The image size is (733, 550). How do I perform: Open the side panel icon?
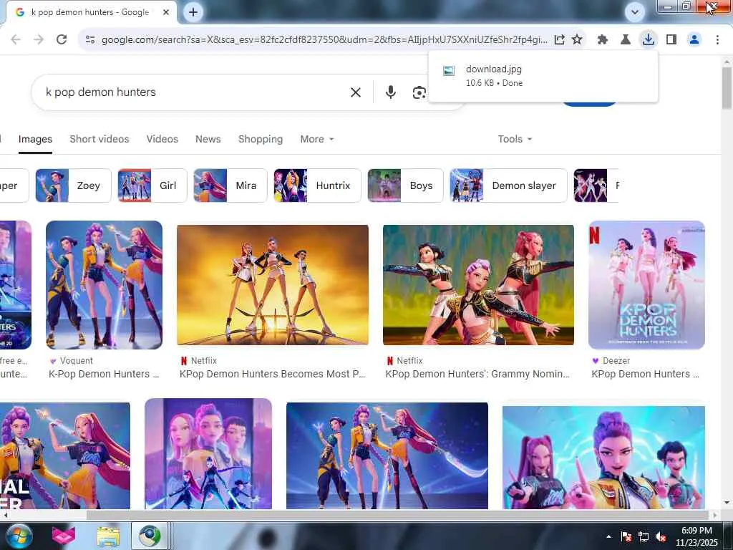(x=671, y=40)
